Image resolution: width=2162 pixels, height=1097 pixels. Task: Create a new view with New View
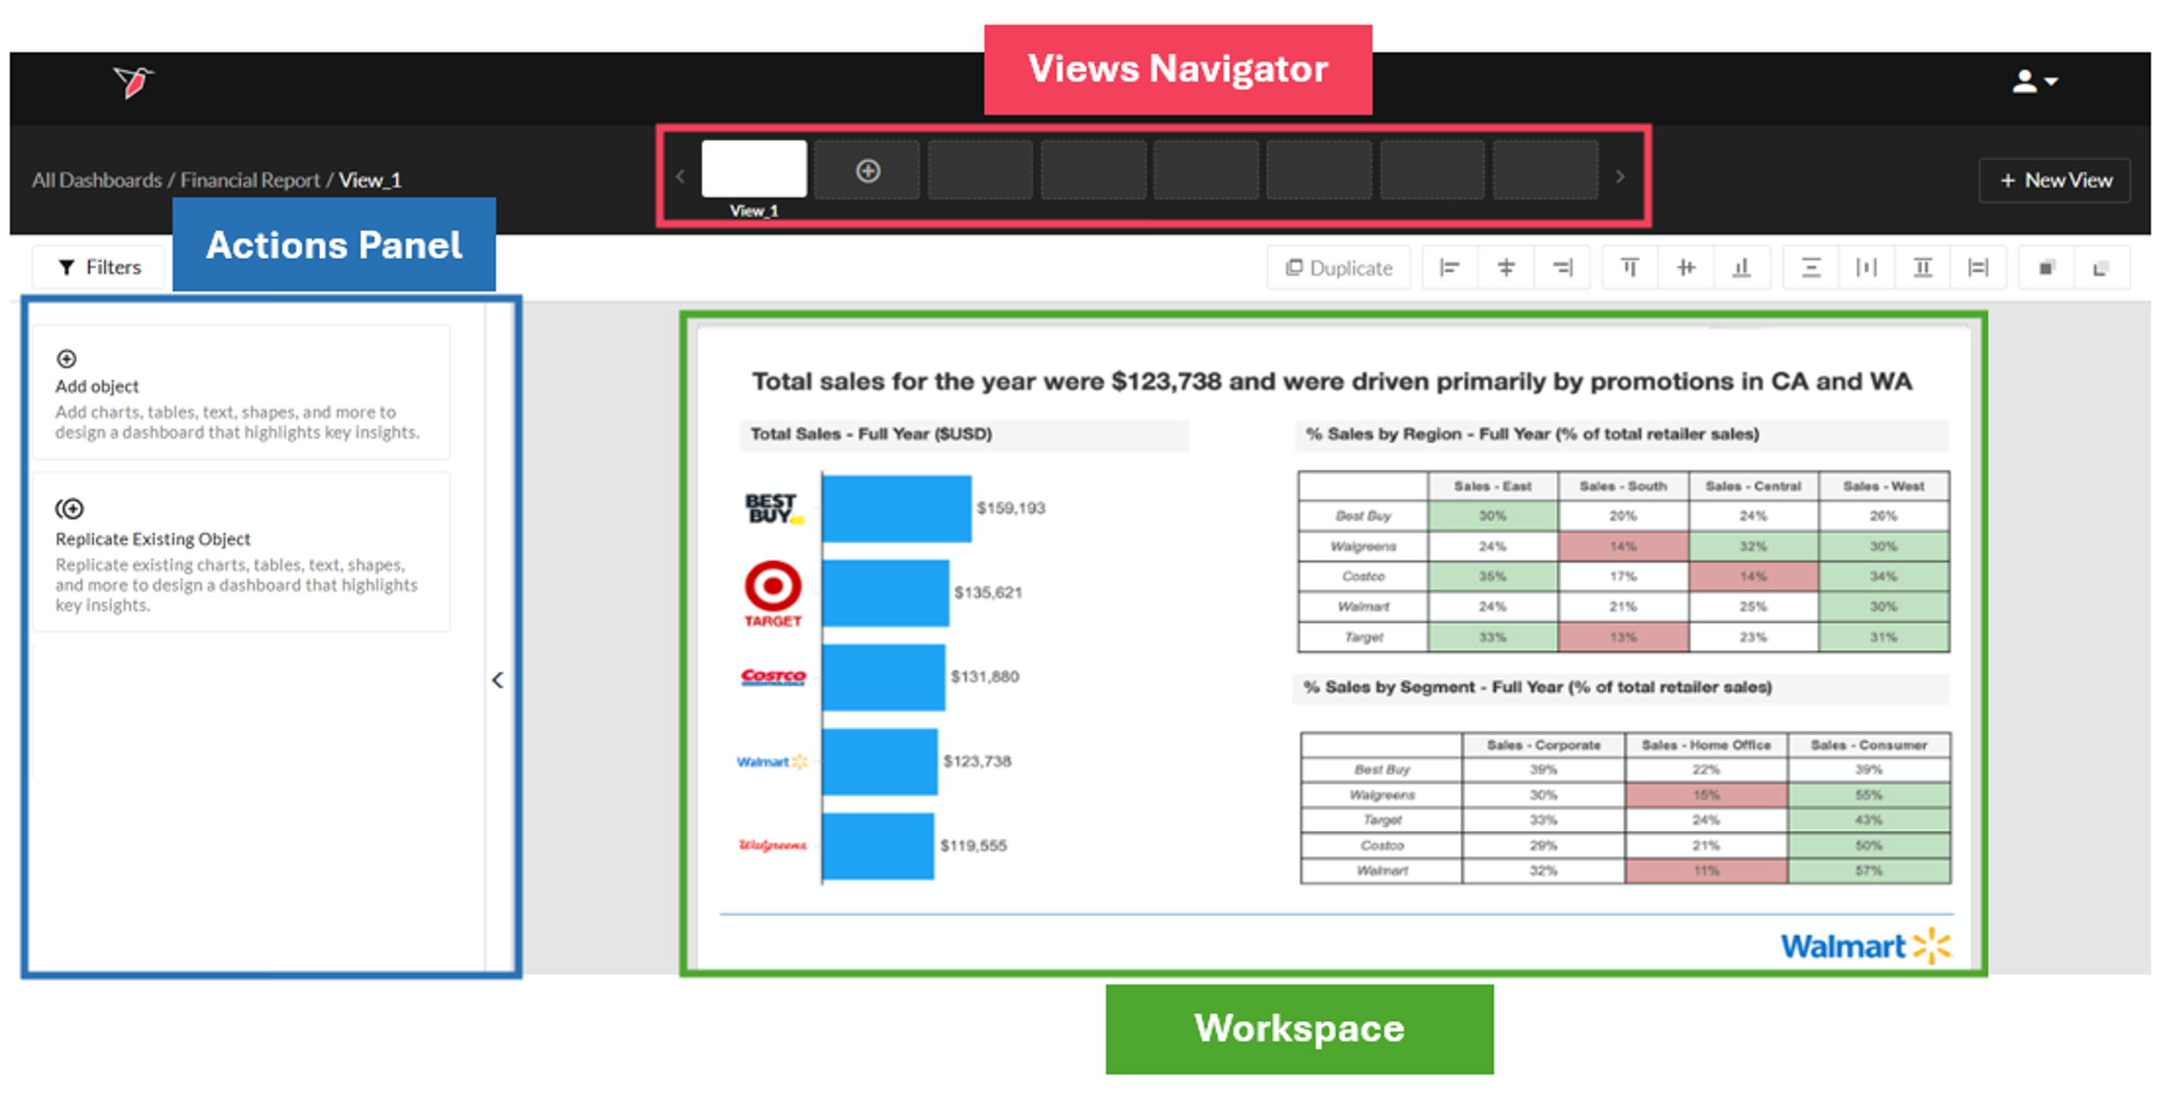pyautogui.click(x=2054, y=180)
